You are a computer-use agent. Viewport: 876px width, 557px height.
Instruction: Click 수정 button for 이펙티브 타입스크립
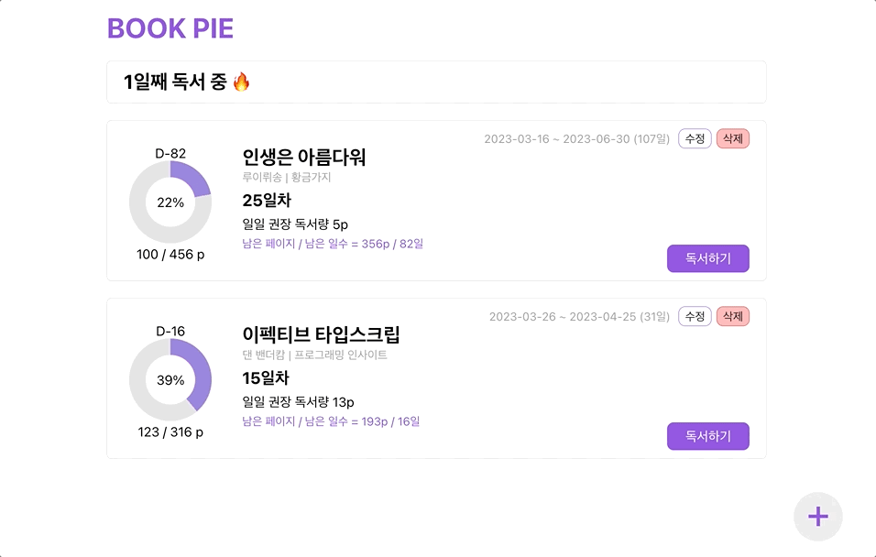pyautogui.click(x=695, y=316)
